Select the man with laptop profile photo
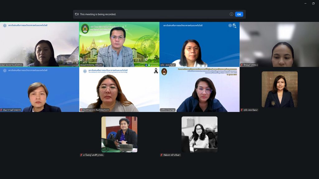This screenshot has width=319, height=179. click(x=119, y=134)
